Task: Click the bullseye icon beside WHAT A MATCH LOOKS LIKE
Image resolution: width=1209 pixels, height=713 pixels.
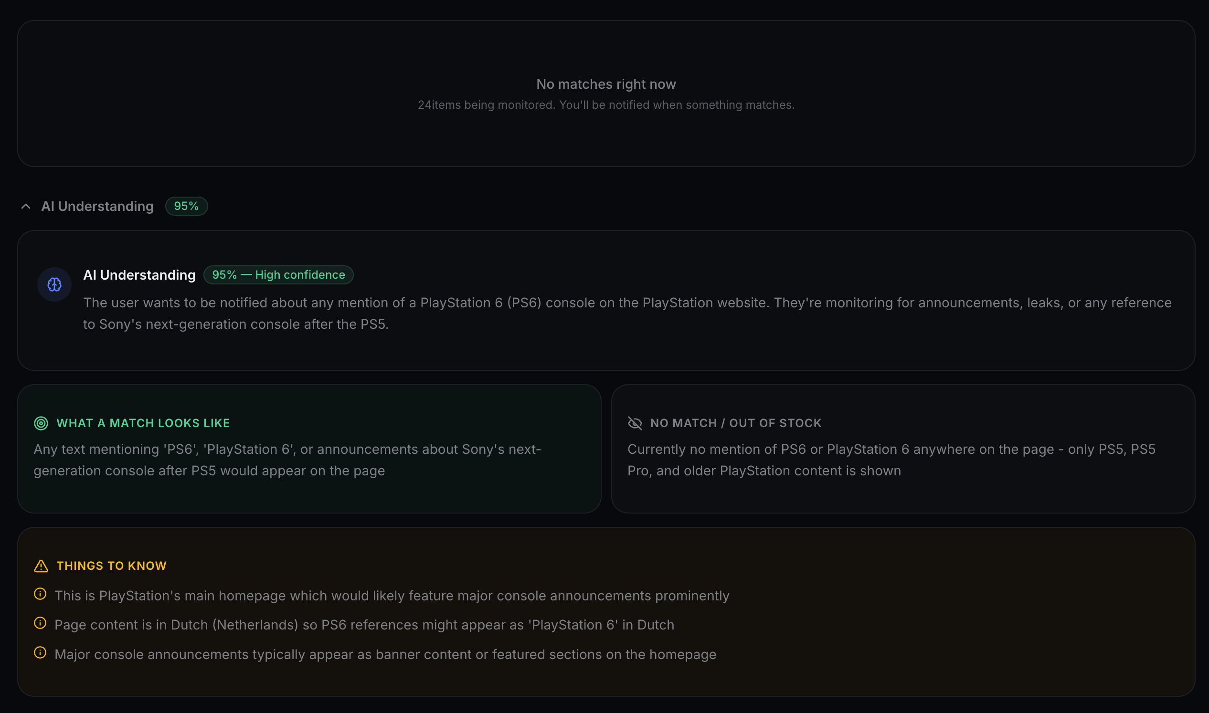Action: [x=41, y=423]
